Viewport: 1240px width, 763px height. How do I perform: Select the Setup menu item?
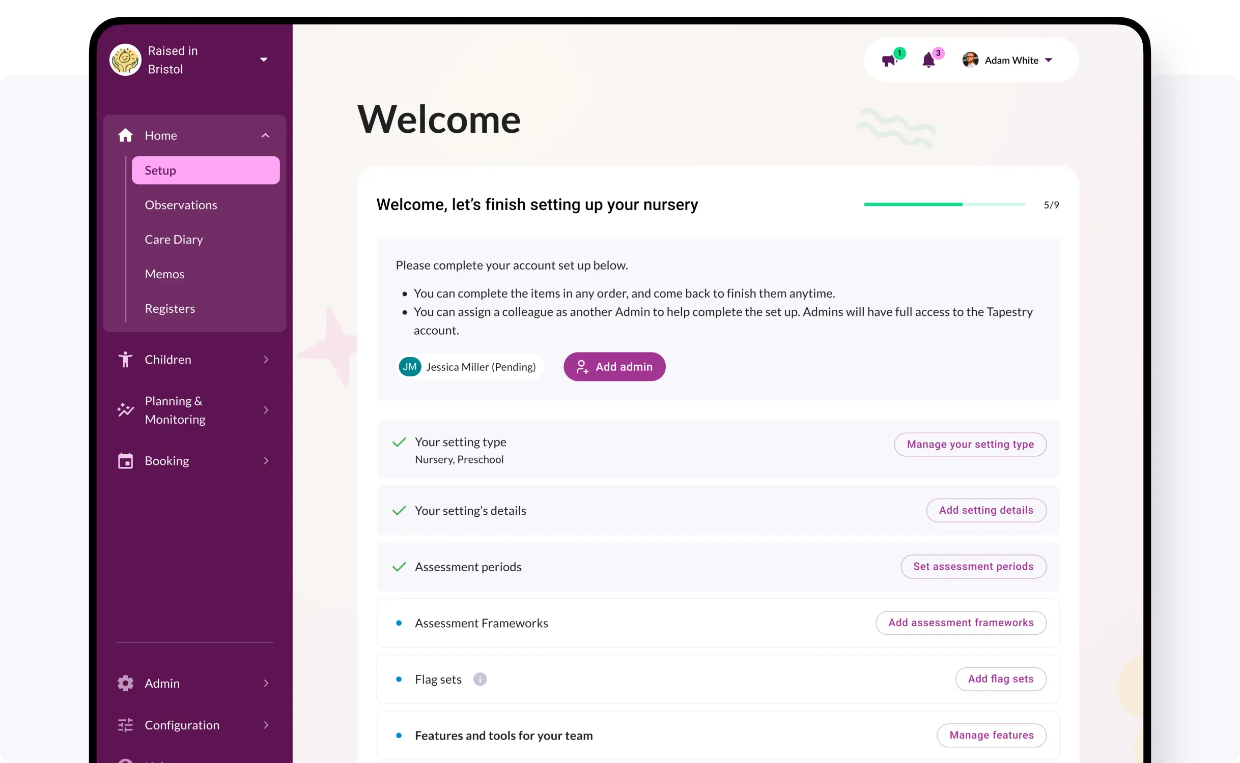[206, 170]
